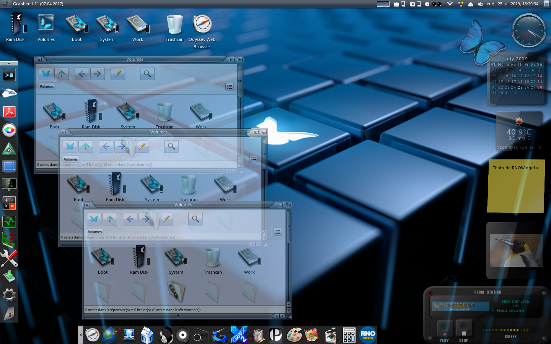Open the Ram Disk desktop icon
The image size is (551, 344).
[16, 24]
